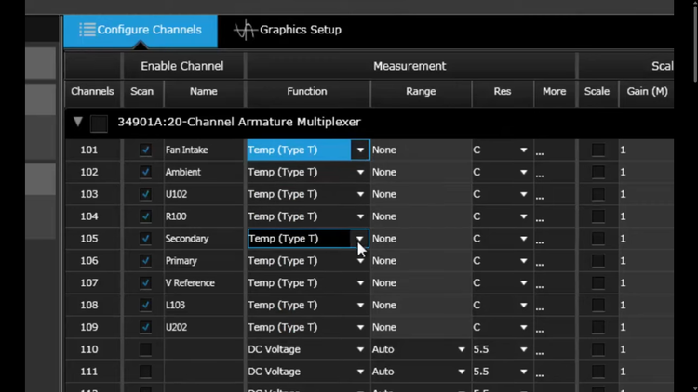Enable scan checkbox for channel 110
The height and width of the screenshot is (392, 698).
pyautogui.click(x=145, y=349)
